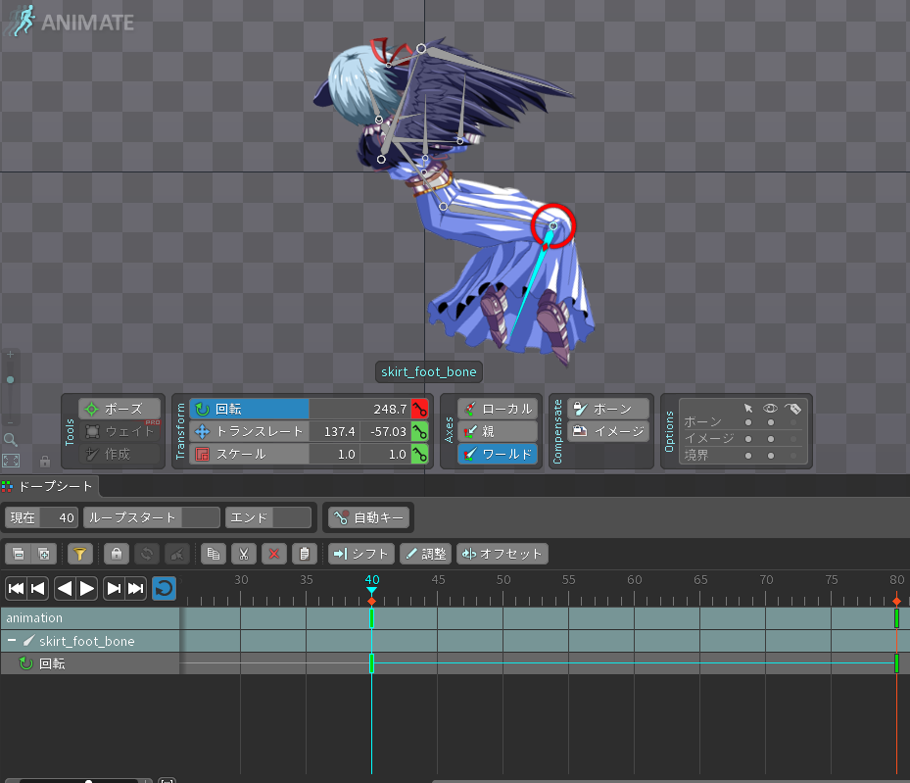
Task: Paste keys with clipboard icon
Action: (x=304, y=554)
